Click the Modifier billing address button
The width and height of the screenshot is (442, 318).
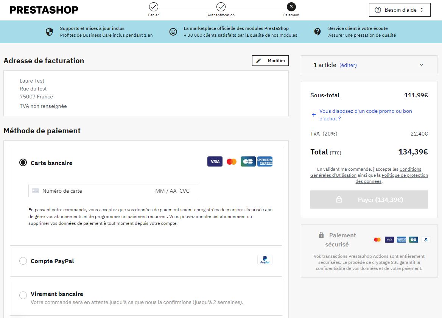270,60
